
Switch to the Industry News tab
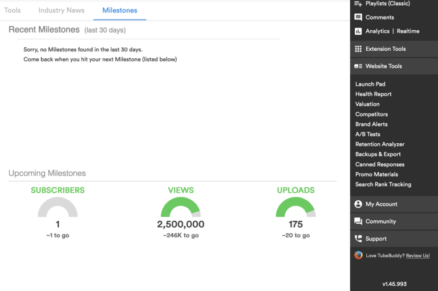tap(62, 10)
